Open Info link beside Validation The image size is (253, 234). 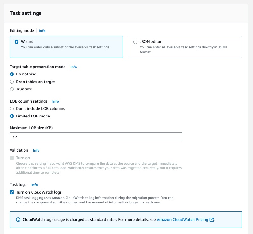coord(36,150)
